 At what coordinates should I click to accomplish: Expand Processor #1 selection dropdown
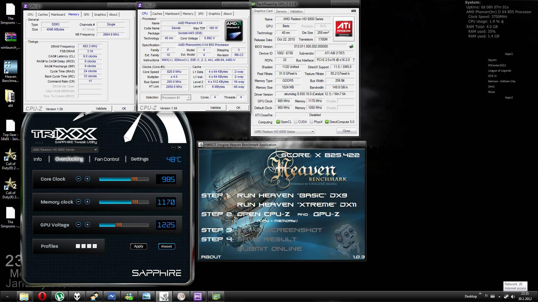[176, 98]
